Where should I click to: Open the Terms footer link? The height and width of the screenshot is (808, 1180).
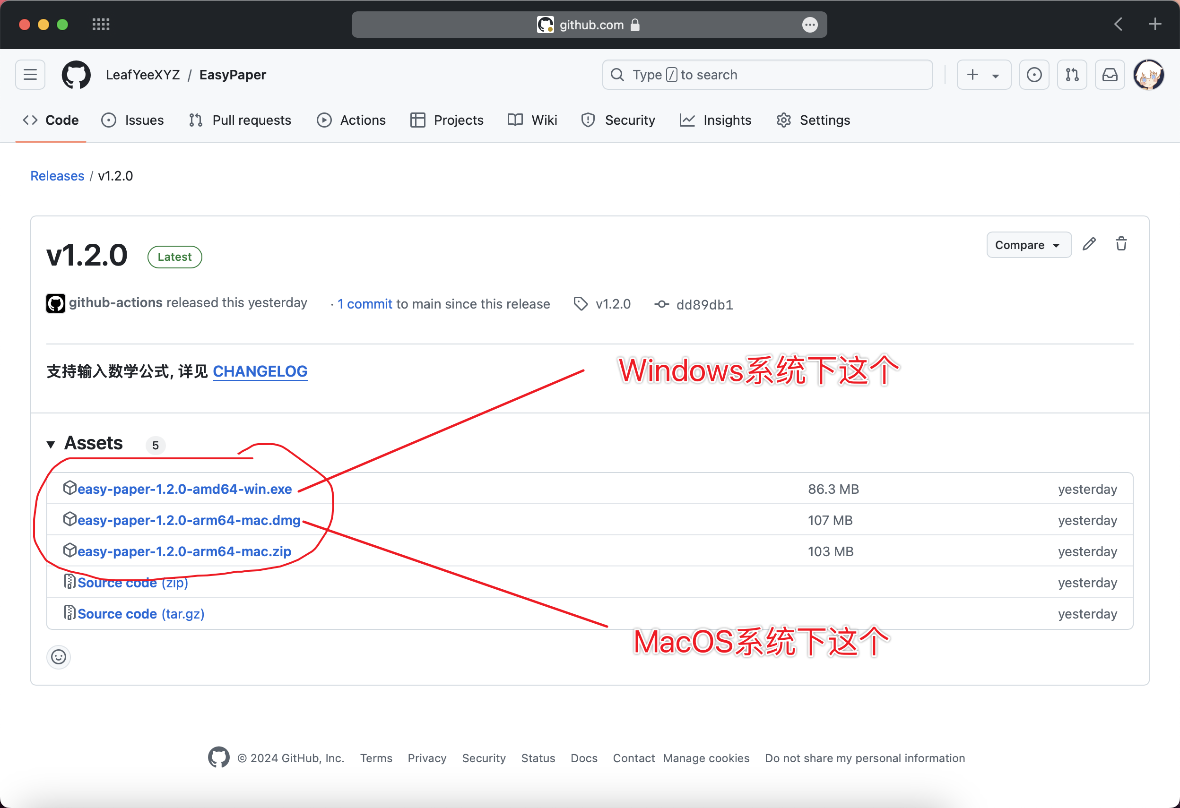click(x=376, y=758)
